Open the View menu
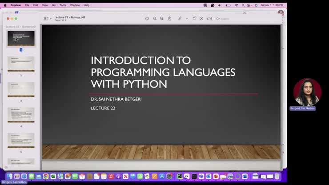The image size is (329, 185). 45,5
